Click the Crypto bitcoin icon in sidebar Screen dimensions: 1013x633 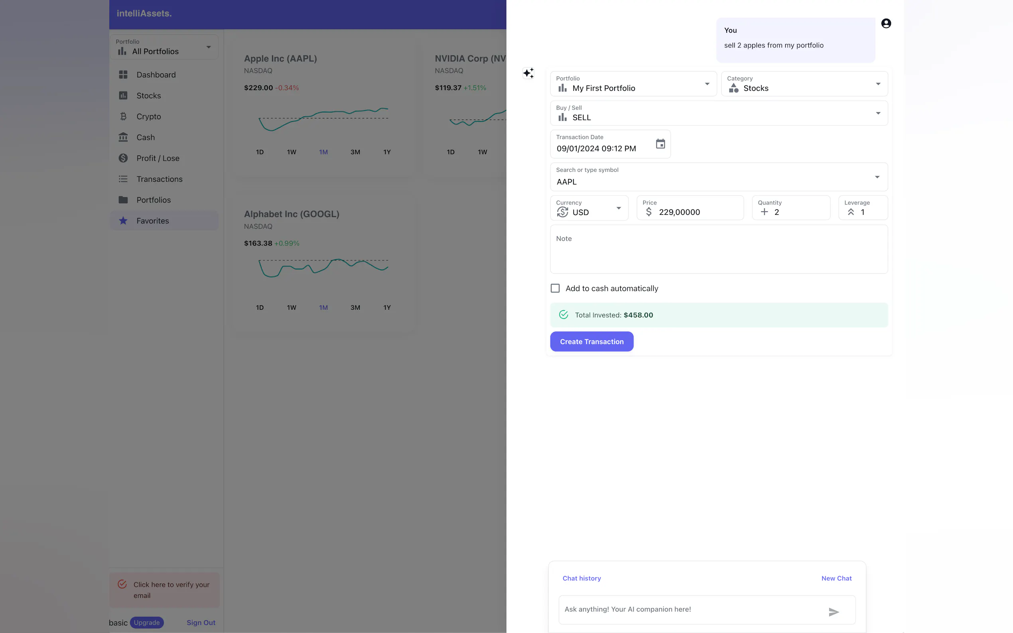123,116
